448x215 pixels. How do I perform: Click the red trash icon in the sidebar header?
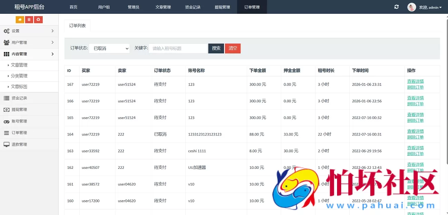29,19
